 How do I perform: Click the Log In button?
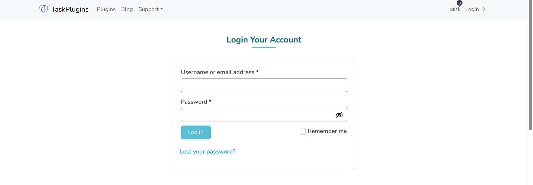[x=196, y=132]
